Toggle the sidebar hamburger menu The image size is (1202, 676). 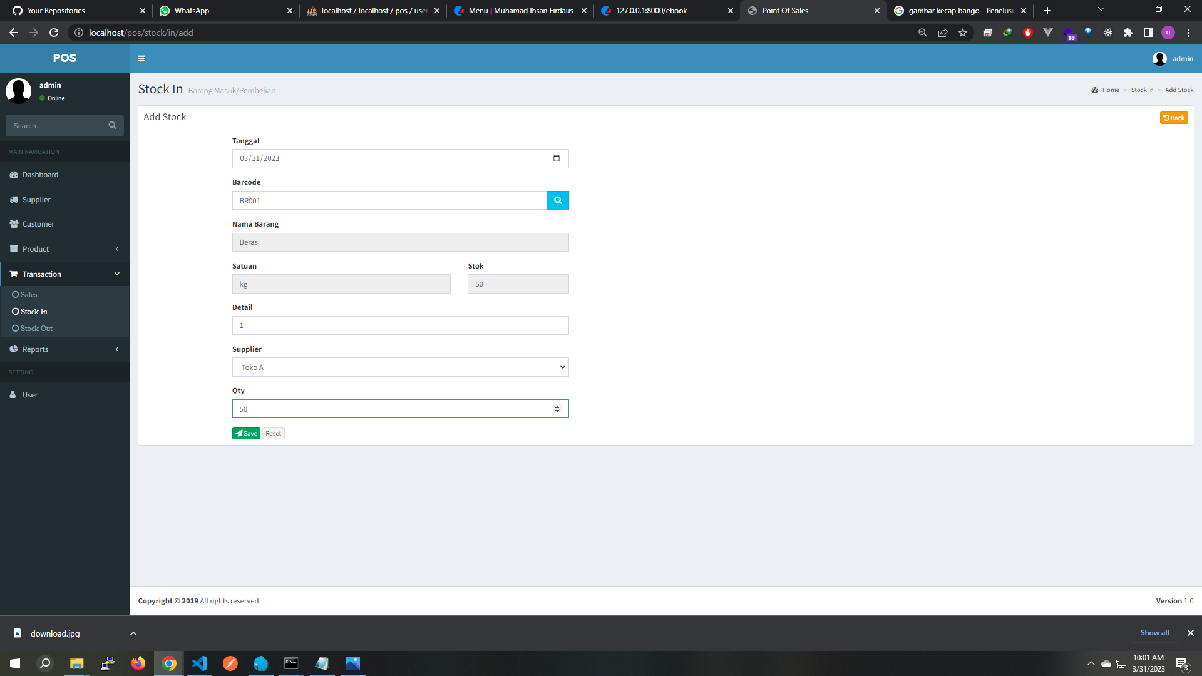[141, 58]
